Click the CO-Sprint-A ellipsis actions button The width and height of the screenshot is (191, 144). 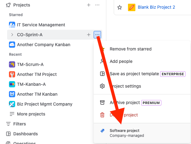coord(97,35)
